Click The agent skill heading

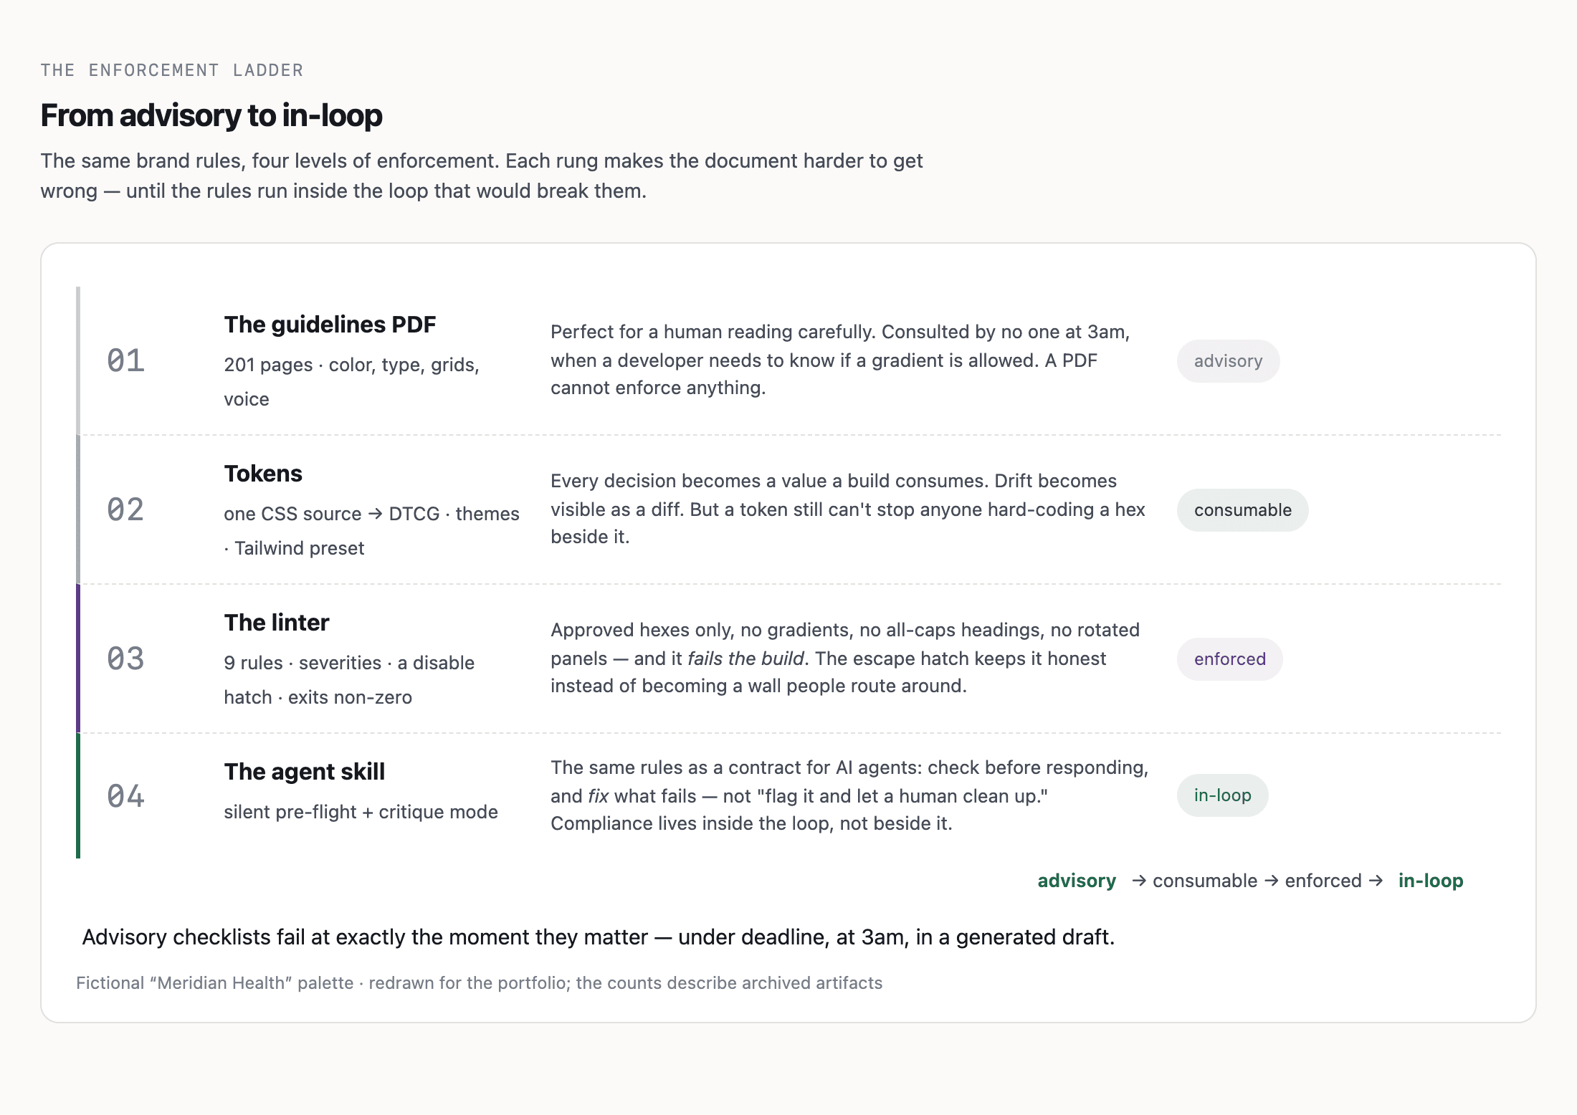tap(304, 772)
